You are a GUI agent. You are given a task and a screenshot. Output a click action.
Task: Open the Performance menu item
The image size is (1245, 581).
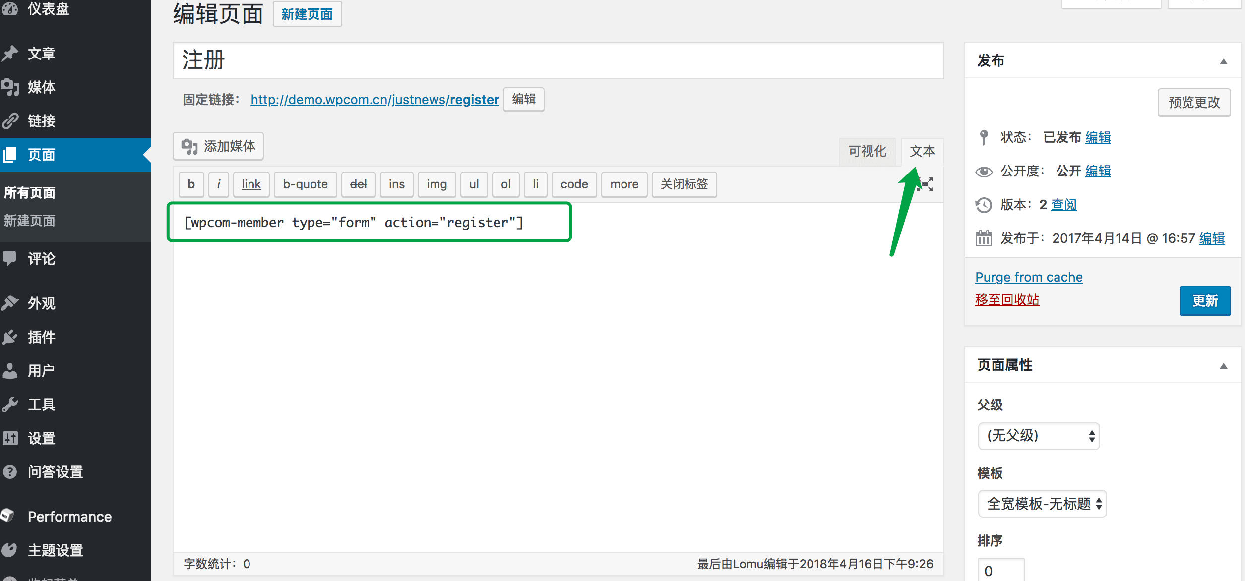(69, 517)
